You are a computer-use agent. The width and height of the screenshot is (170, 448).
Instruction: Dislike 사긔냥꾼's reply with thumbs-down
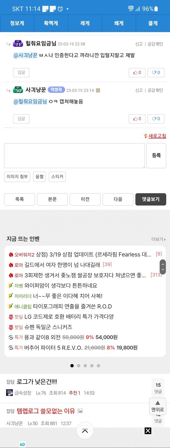156,119
